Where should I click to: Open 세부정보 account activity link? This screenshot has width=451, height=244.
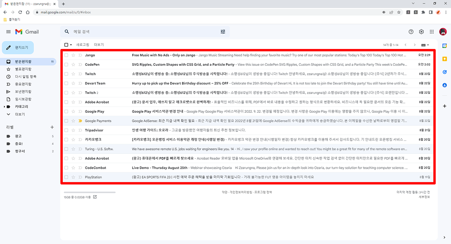tap(424, 197)
